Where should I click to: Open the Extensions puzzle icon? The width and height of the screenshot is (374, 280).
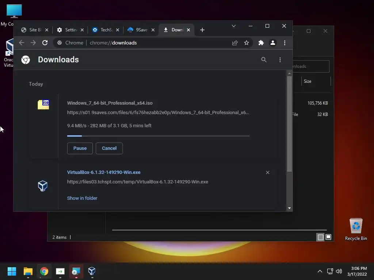click(x=261, y=43)
